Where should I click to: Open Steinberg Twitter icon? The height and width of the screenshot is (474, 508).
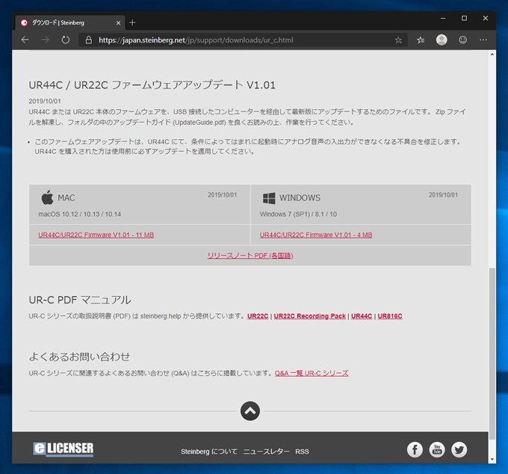point(459,449)
